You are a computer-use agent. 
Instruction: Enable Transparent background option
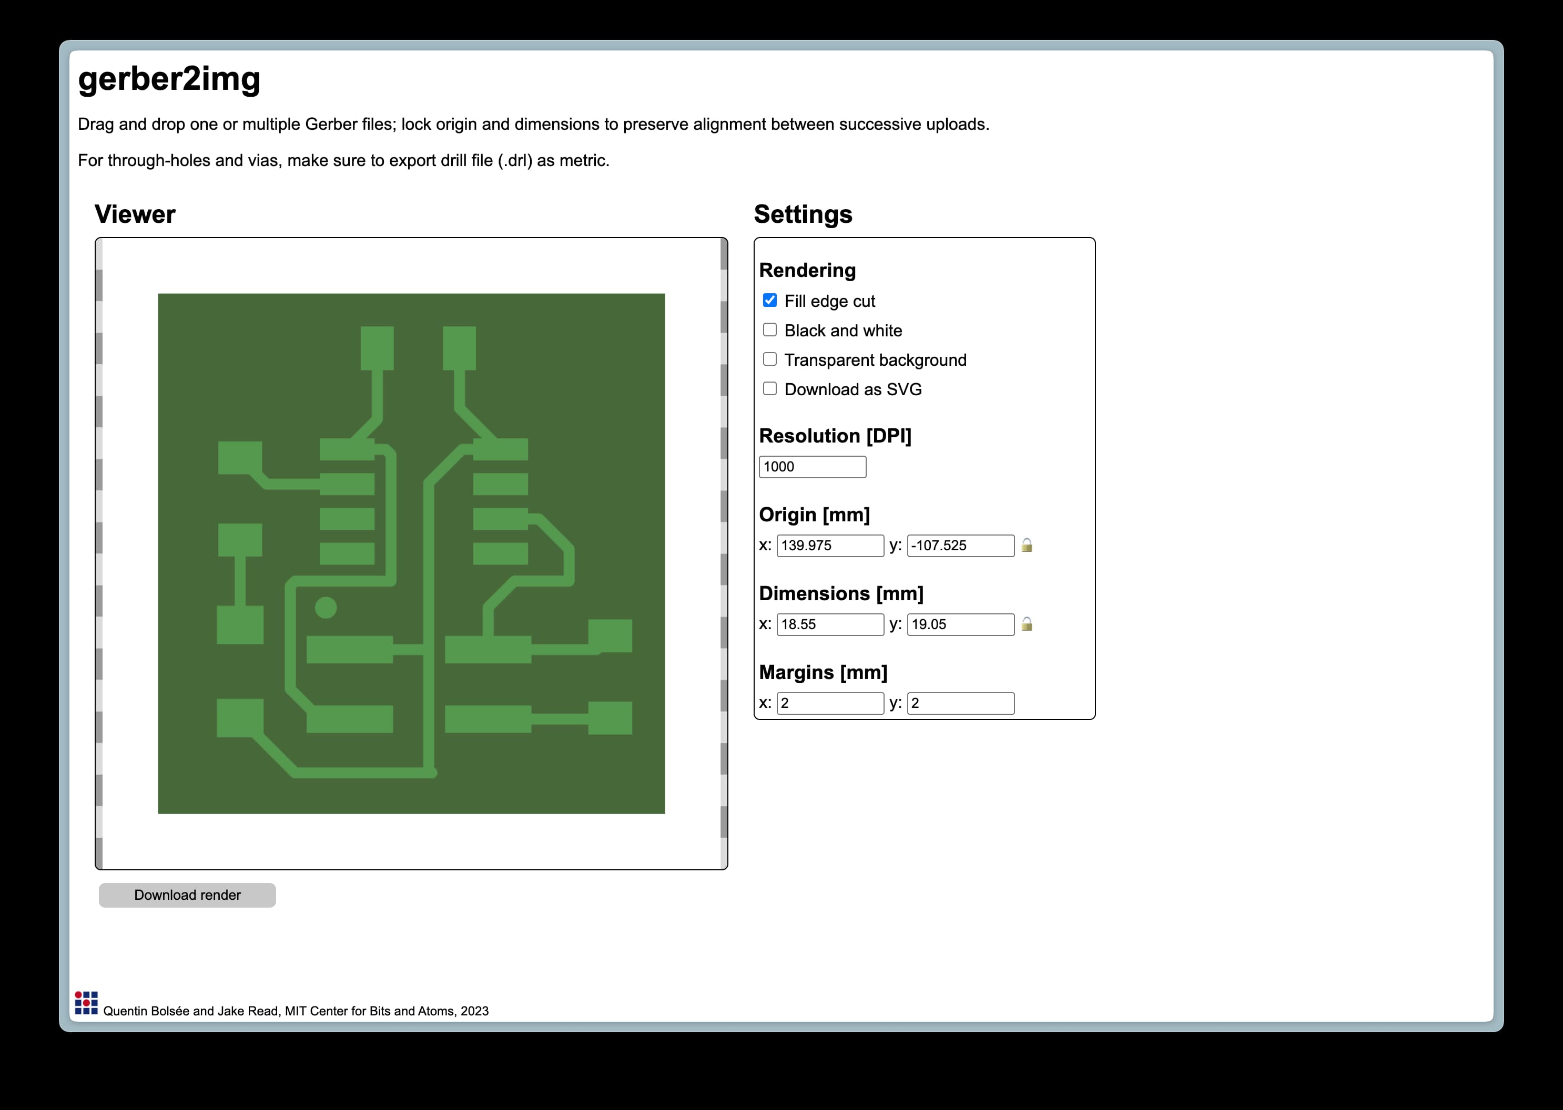(x=769, y=359)
